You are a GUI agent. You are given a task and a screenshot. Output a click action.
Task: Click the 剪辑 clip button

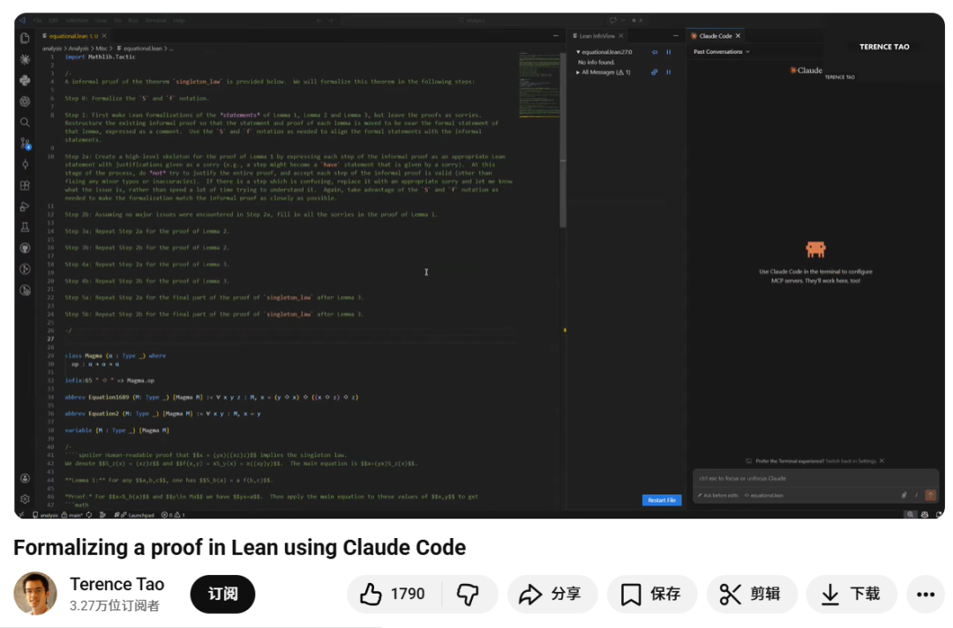[751, 594]
